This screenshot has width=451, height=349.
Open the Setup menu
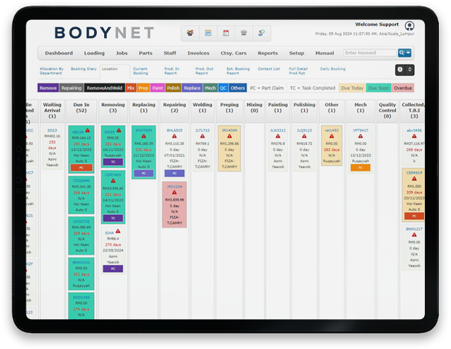(x=296, y=53)
